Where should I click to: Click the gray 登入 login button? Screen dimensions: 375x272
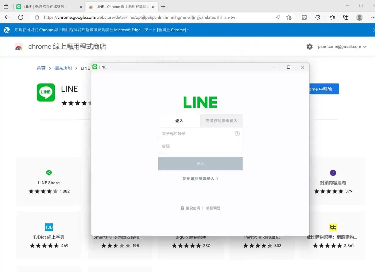pyautogui.click(x=200, y=163)
